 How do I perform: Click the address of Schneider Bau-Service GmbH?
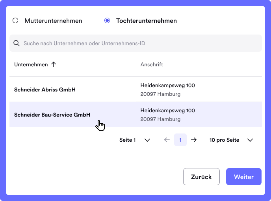pos(167,115)
